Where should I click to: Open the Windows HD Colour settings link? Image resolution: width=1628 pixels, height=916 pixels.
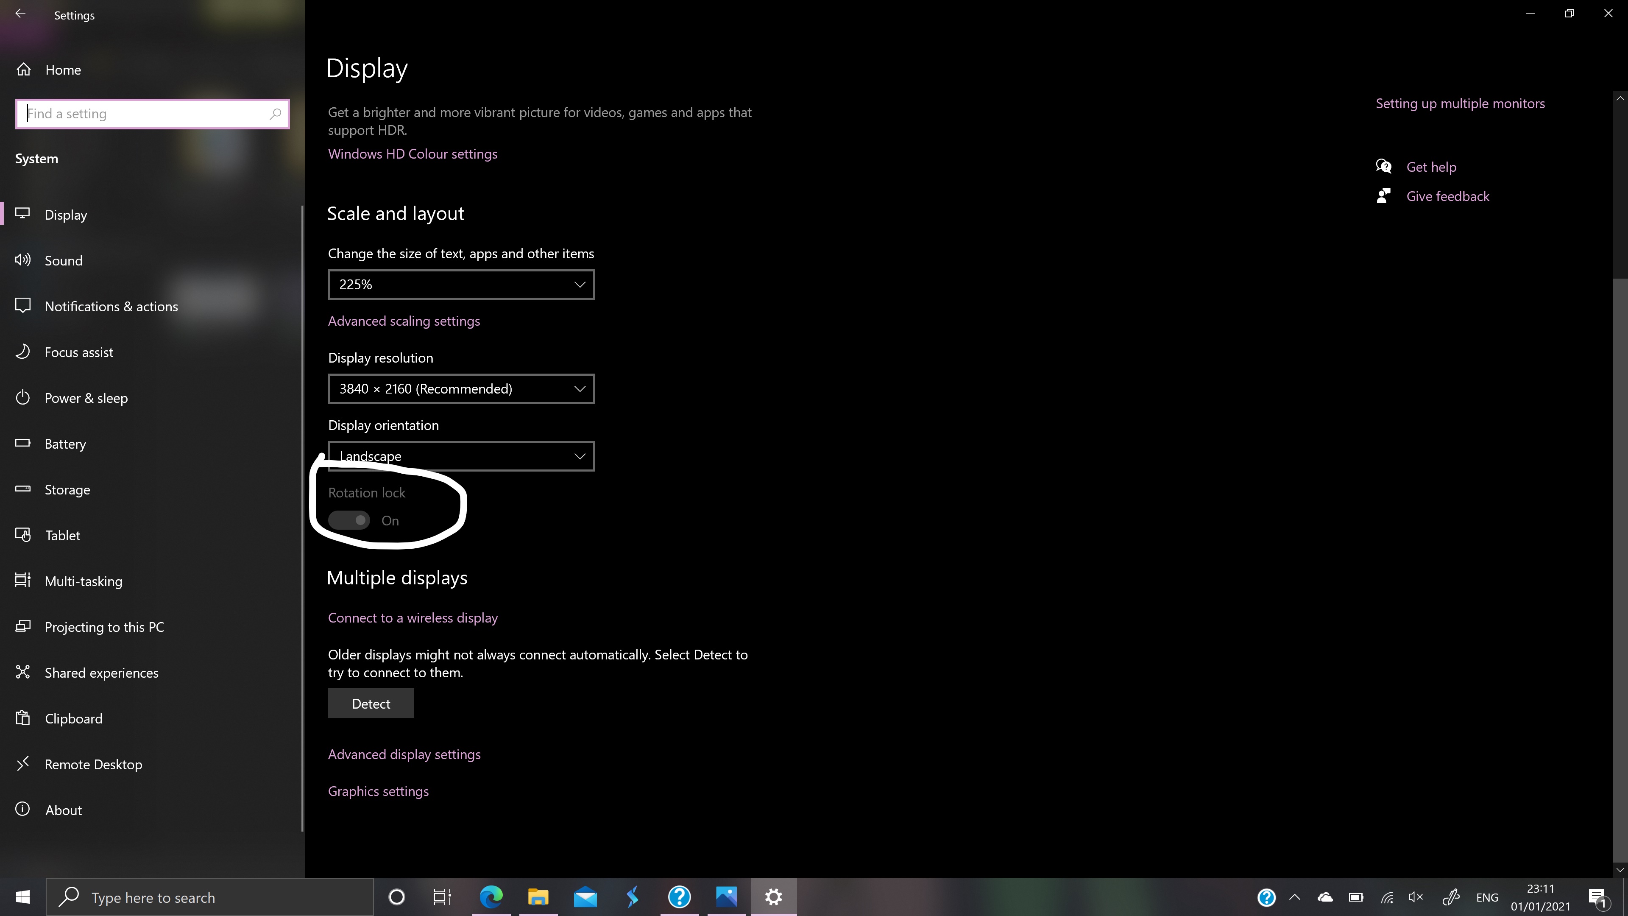(x=412, y=154)
